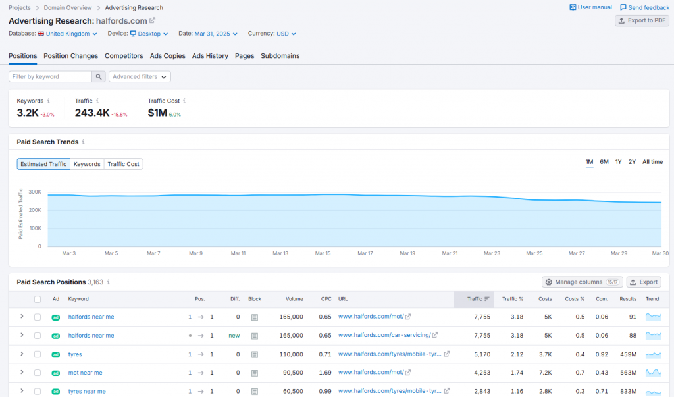Click the Traffic Cost info icon

[184, 101]
